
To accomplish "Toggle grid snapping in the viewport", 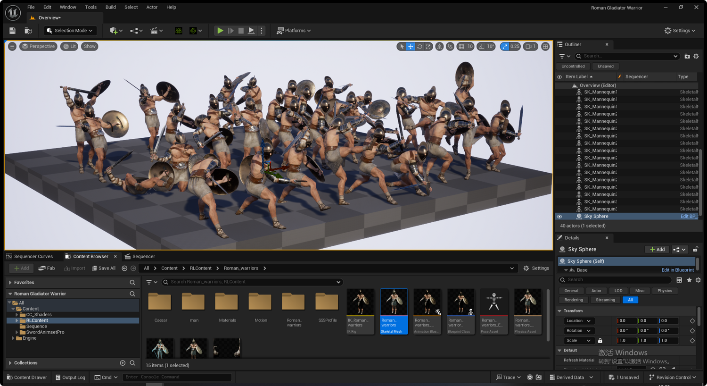I will [461, 46].
